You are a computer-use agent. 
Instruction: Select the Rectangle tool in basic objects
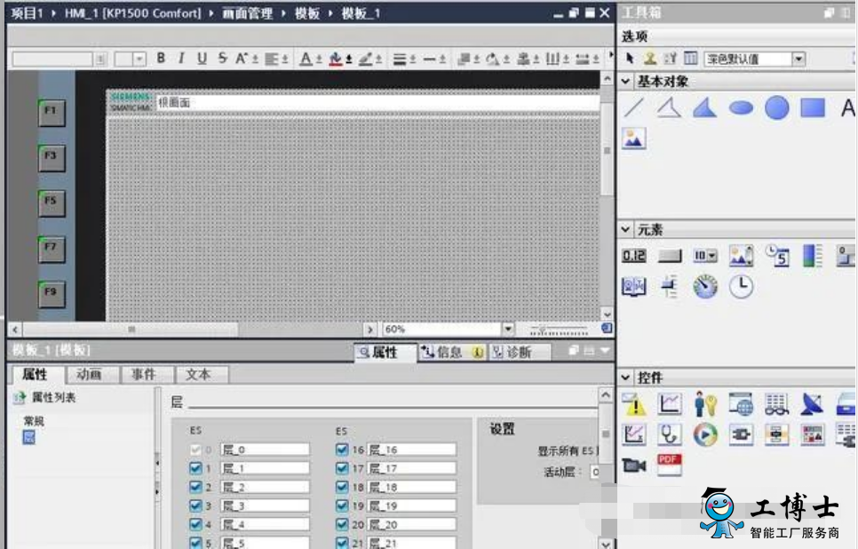coord(813,107)
